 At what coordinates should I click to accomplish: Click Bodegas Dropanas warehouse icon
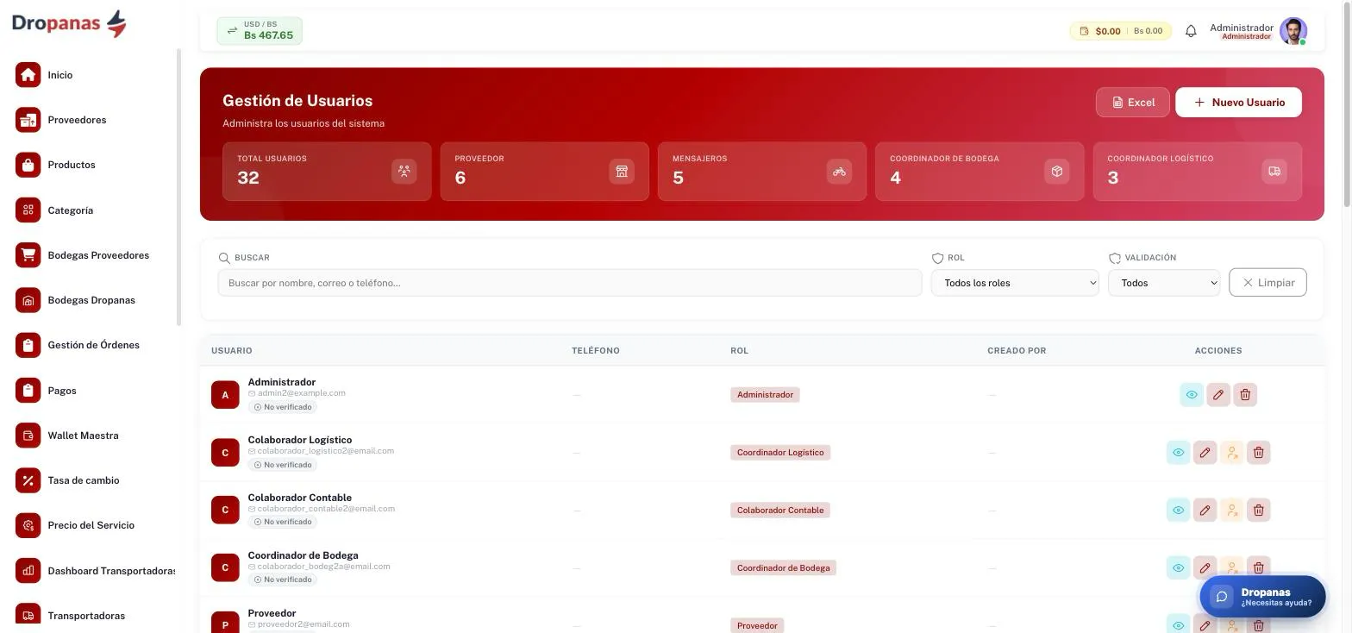(x=28, y=300)
